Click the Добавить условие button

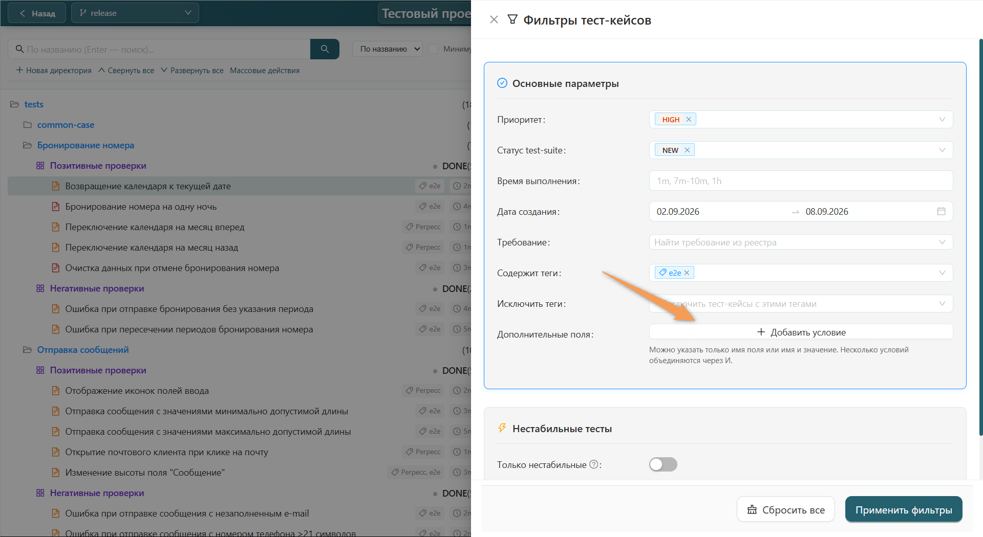(801, 332)
